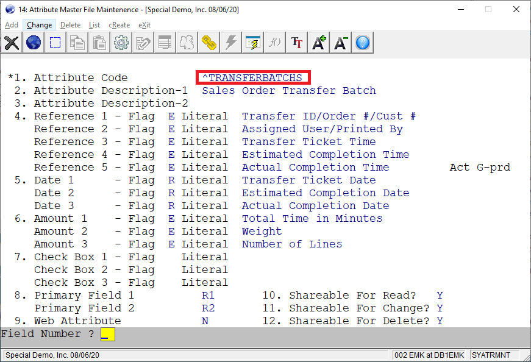Close the Attribute Master File window
The width and height of the screenshot is (531, 362).
pos(516,9)
